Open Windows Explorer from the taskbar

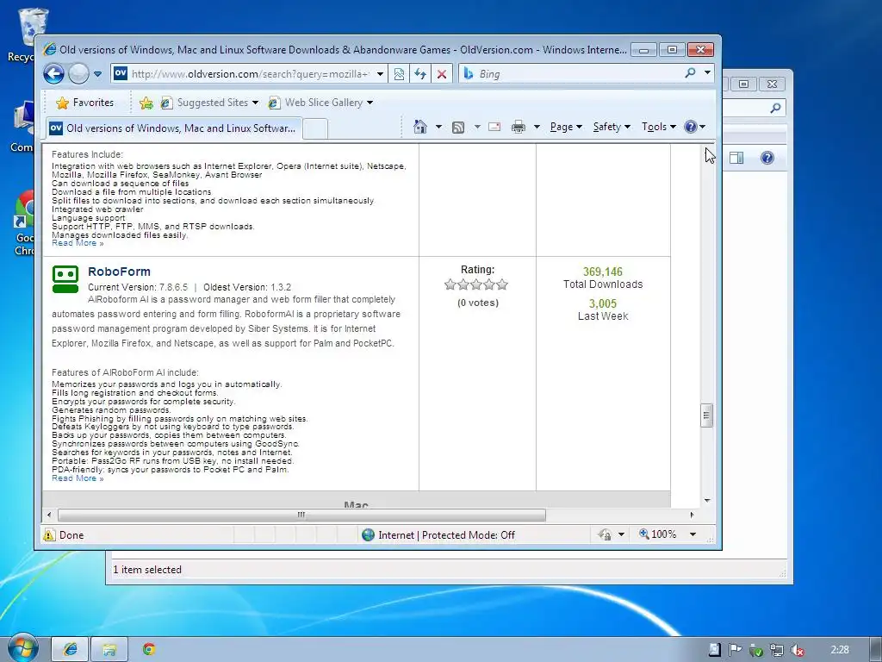click(x=109, y=649)
